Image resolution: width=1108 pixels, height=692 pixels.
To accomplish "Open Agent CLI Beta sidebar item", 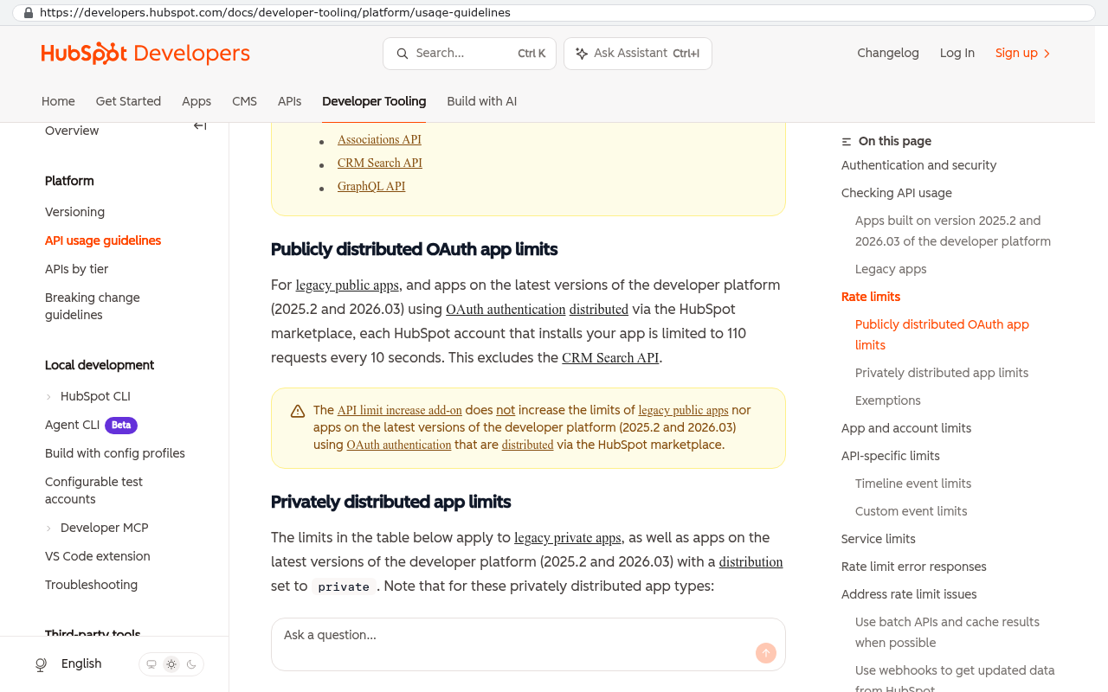I will (x=91, y=425).
